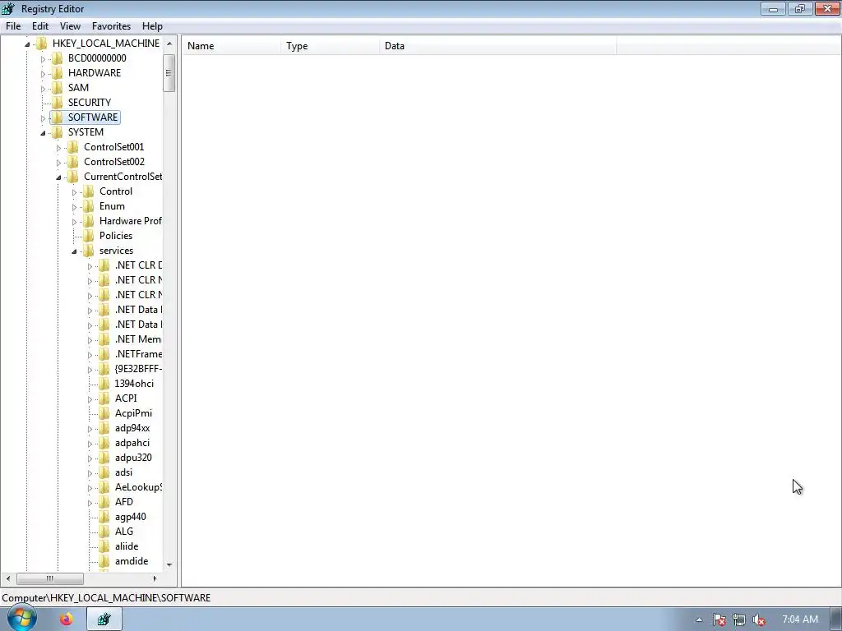Click the AFD folder icon
Viewport: 842px width, 631px height.
(x=104, y=502)
